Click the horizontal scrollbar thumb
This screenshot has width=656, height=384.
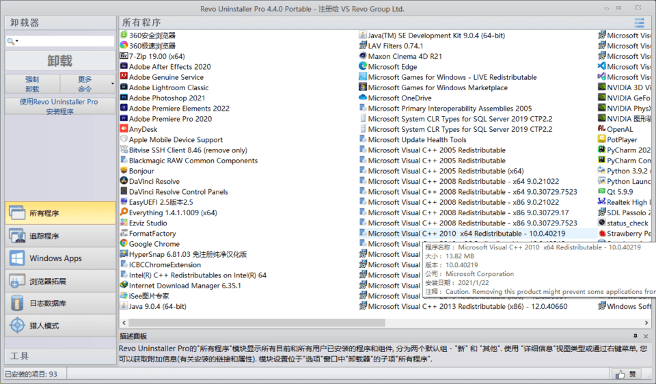click(x=257, y=323)
